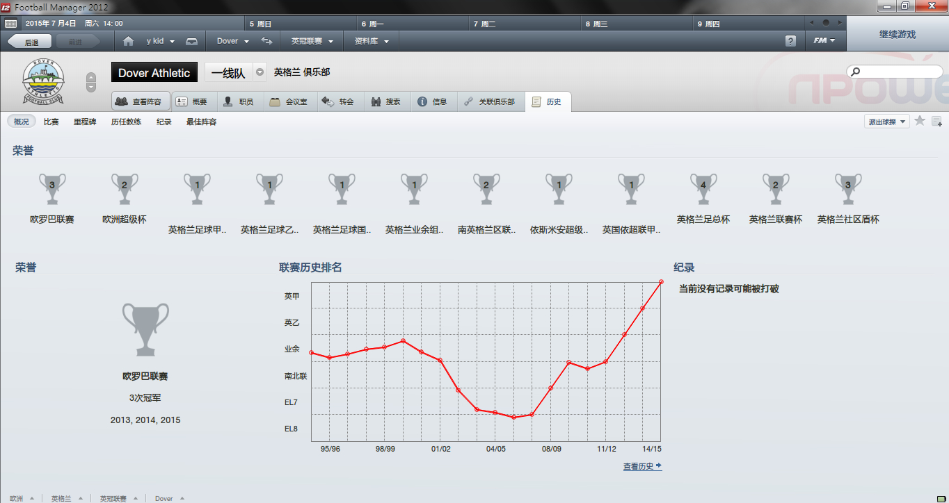Go to the home screen icon
Image resolution: width=949 pixels, height=503 pixels.
[128, 41]
